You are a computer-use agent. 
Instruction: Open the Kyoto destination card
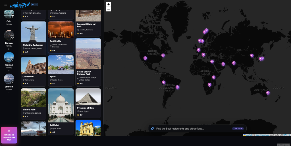[61, 71]
